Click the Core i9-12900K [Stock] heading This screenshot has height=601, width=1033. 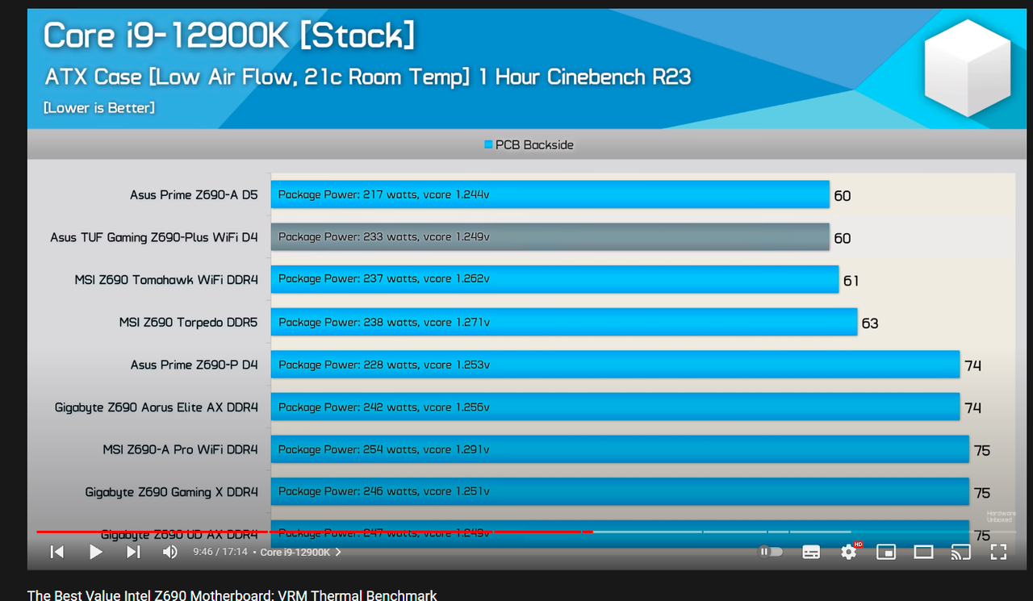point(229,36)
